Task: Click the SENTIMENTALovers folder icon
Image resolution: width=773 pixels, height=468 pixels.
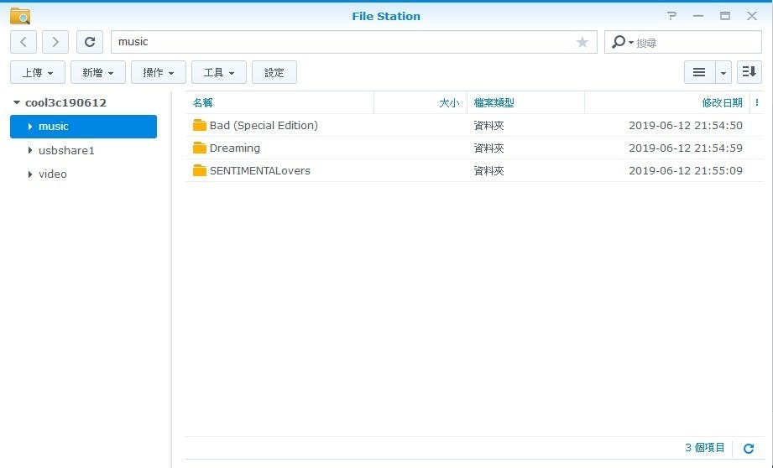Action: point(200,170)
